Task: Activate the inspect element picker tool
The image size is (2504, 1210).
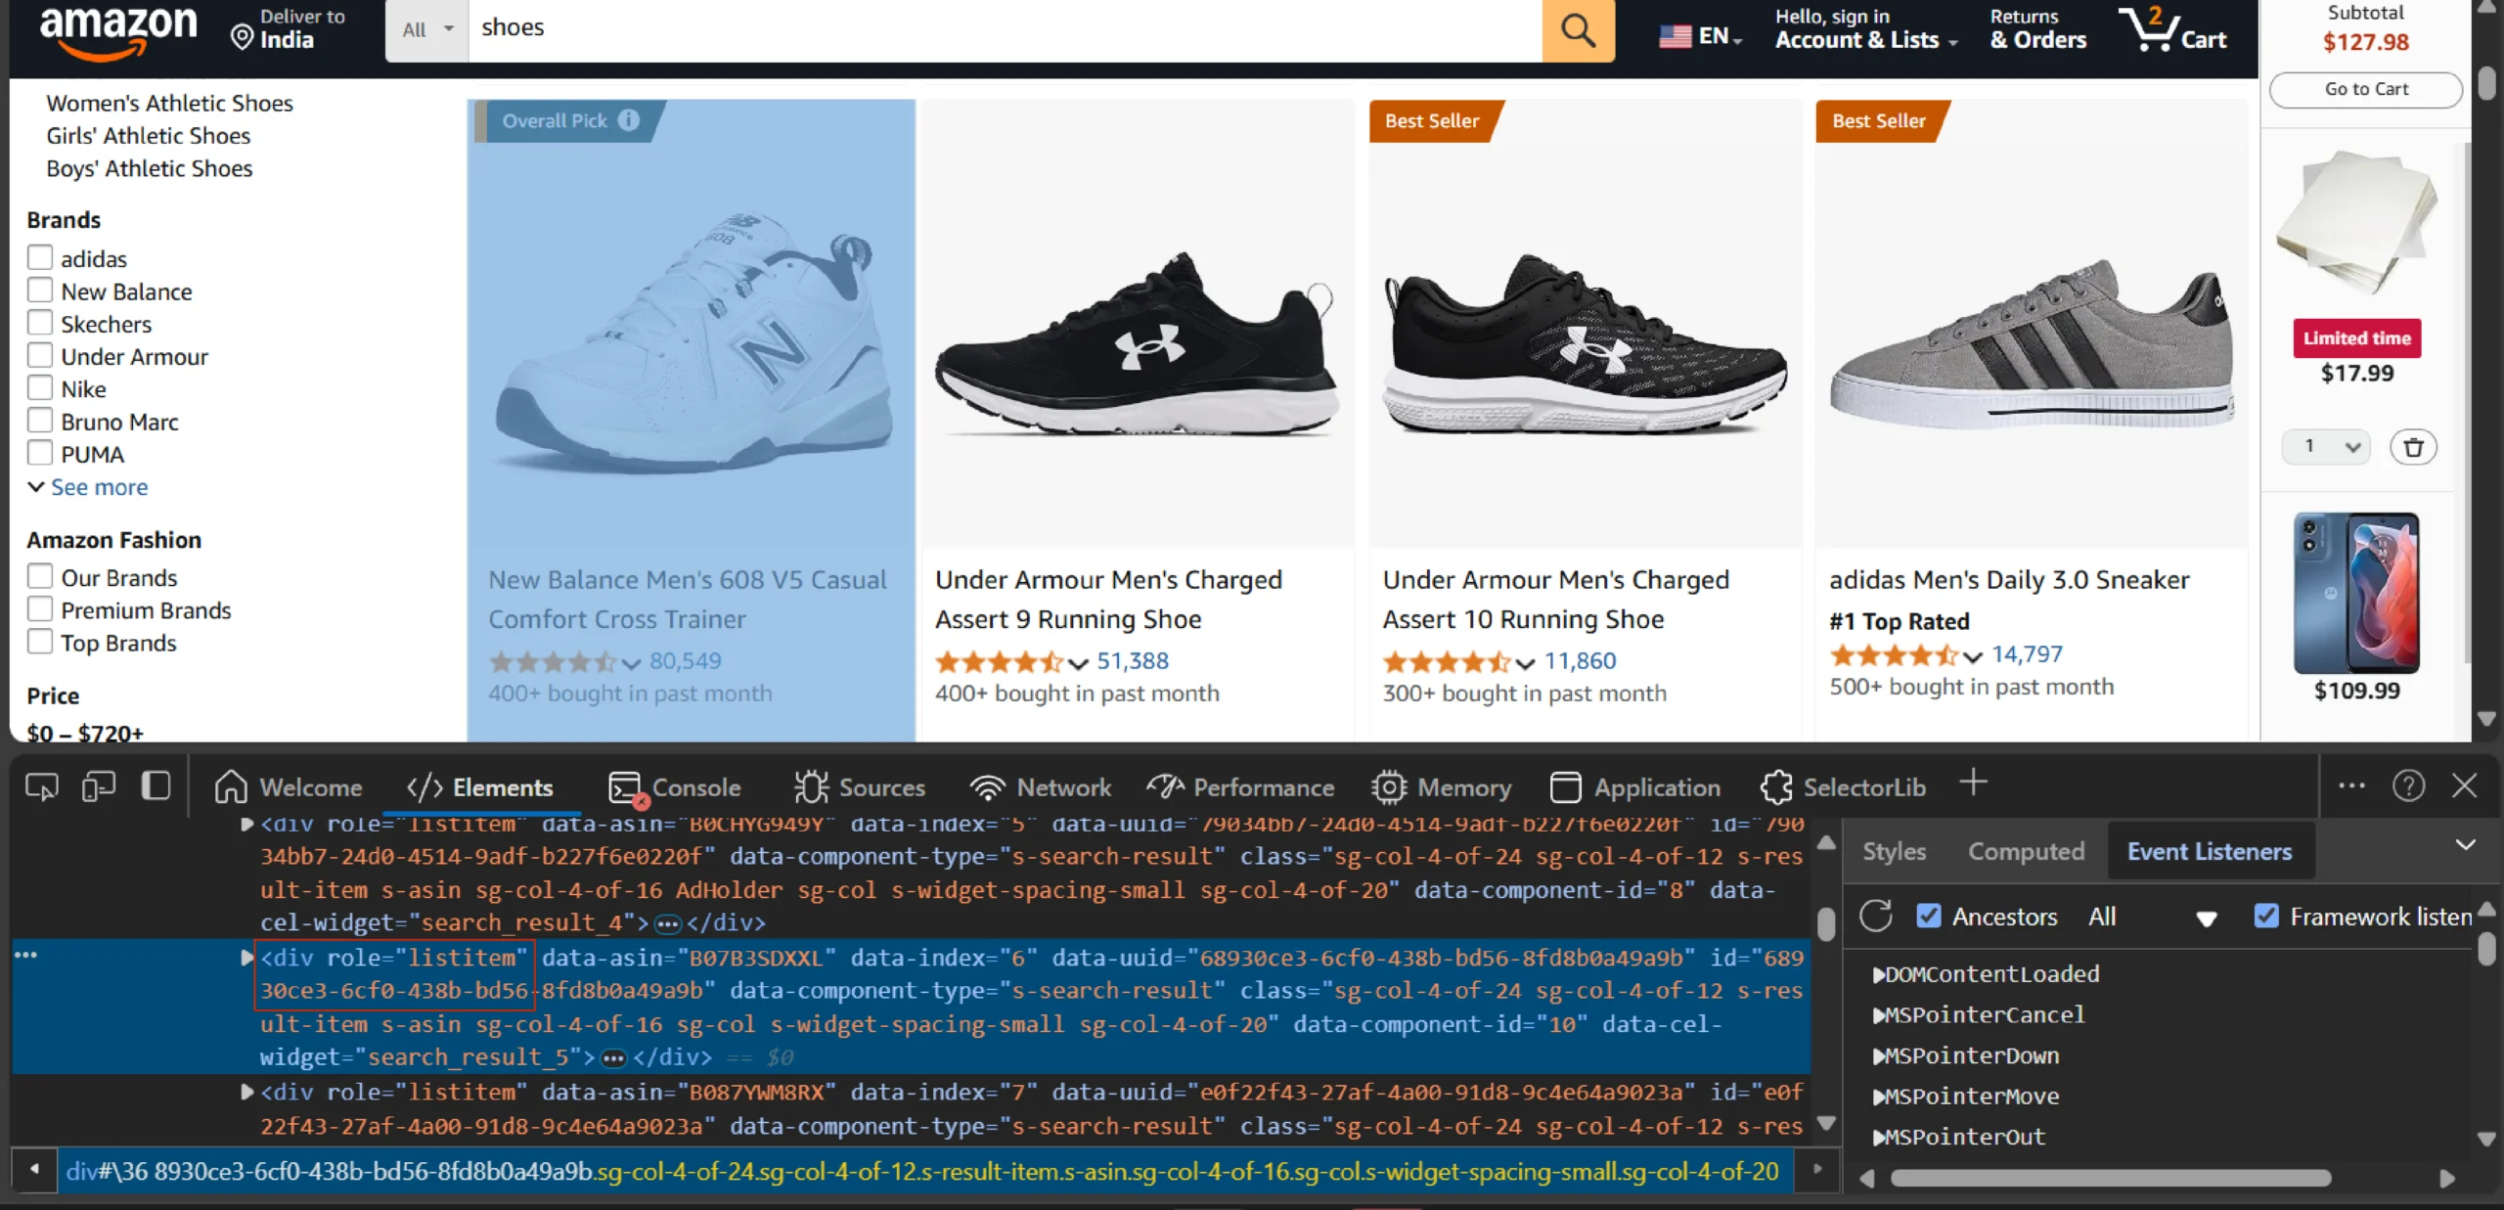Action: pos(42,786)
